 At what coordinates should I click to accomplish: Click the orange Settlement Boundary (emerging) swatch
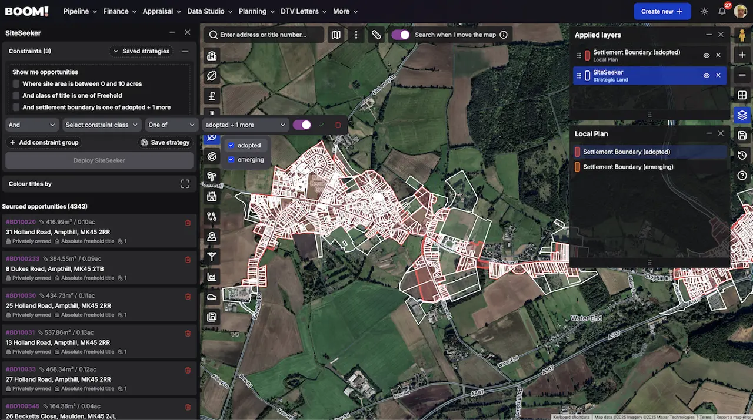(x=577, y=167)
